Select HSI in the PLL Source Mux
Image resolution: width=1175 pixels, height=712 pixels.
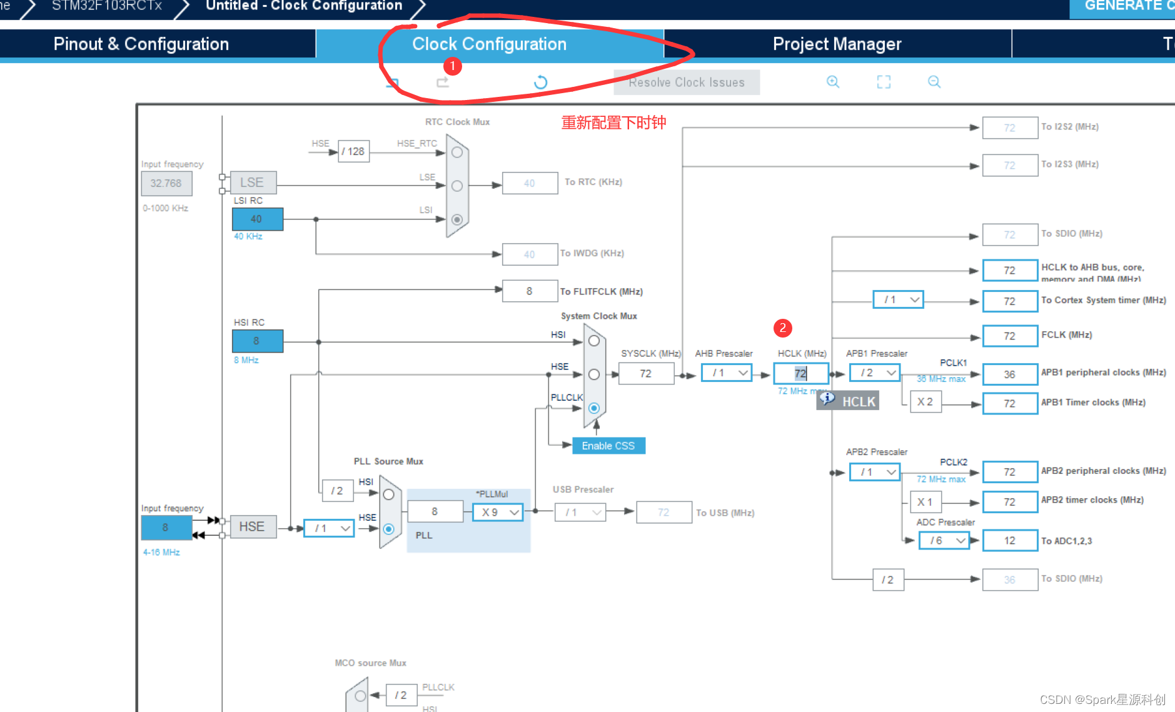388,493
